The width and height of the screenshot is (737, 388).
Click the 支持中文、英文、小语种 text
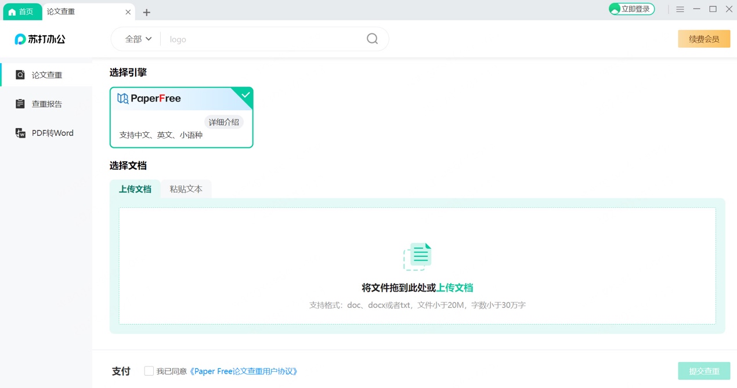click(x=161, y=135)
